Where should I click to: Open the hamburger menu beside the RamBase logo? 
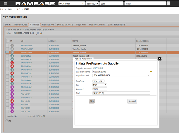pyautogui.click(x=5, y=4)
